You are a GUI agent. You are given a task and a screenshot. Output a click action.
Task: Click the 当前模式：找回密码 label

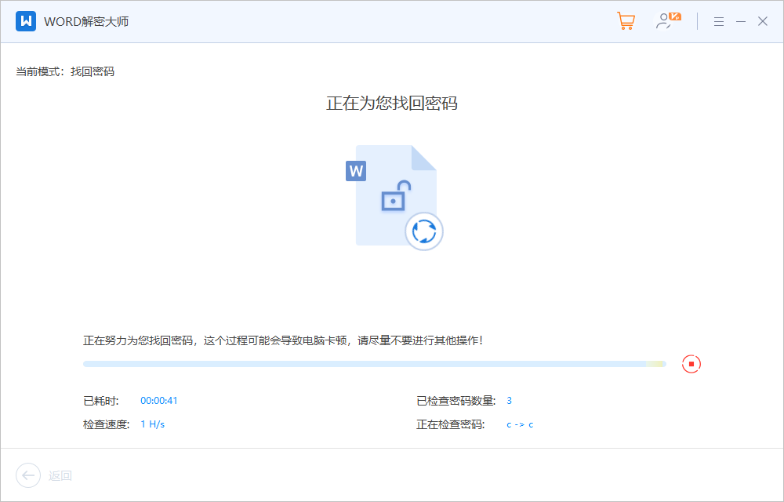(x=65, y=71)
